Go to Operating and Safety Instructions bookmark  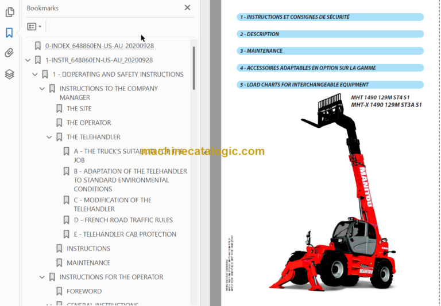tap(118, 74)
